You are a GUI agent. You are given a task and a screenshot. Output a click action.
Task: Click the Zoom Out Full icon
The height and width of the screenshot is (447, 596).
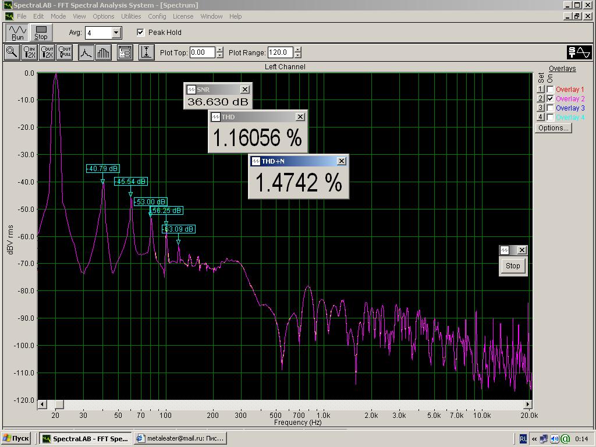(x=65, y=52)
